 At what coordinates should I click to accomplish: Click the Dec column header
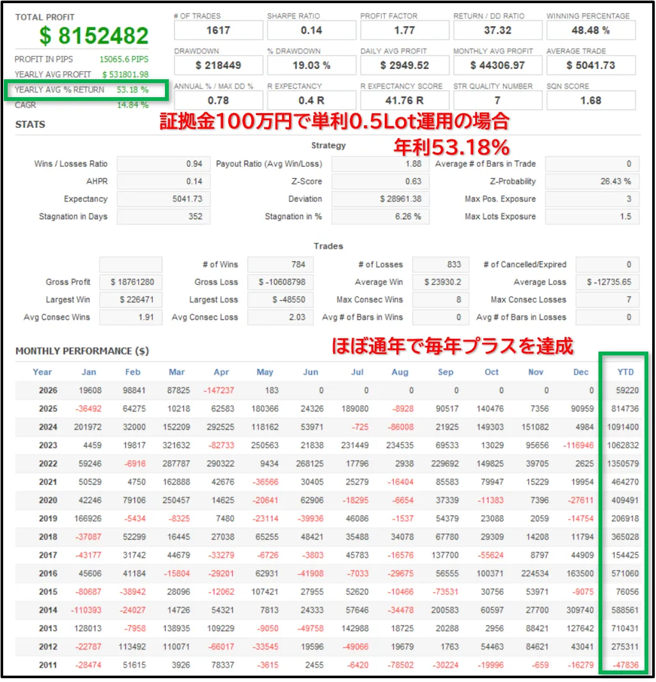(581, 372)
